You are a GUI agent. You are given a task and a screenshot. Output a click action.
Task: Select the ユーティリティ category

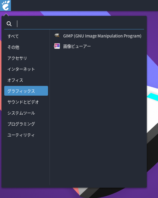(26, 135)
